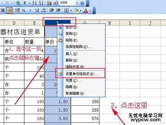Click Decrease Indent icon

pos(52,11)
